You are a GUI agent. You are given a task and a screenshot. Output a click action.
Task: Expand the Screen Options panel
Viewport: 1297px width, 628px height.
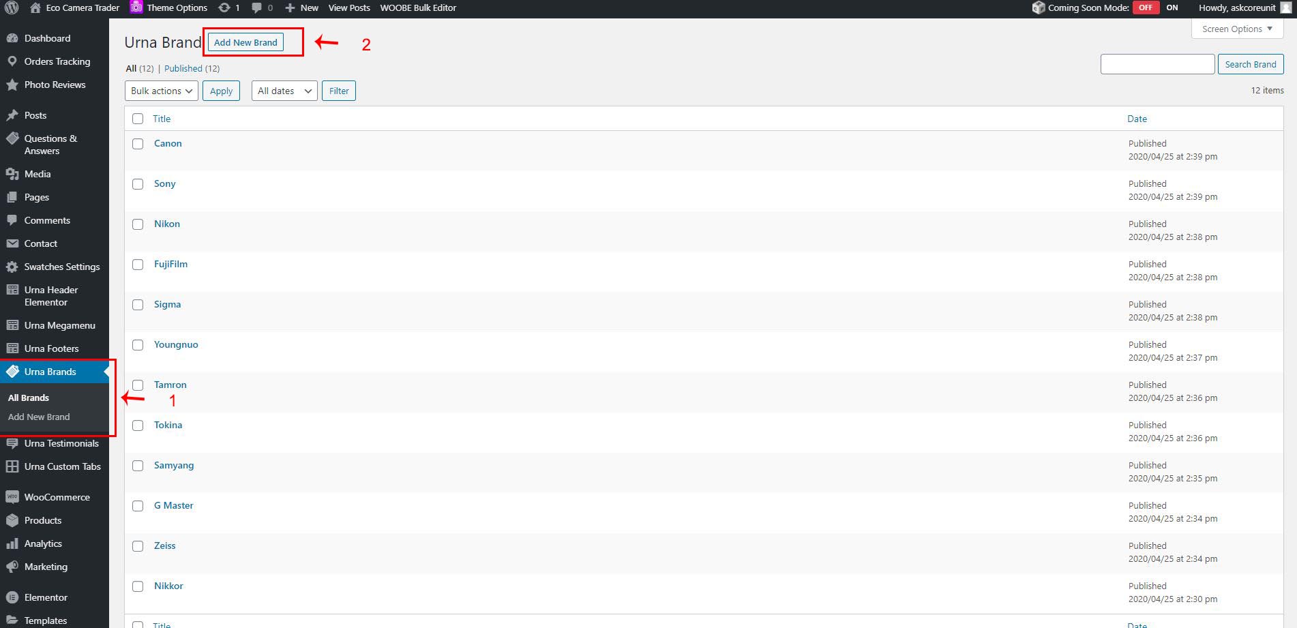pos(1237,29)
